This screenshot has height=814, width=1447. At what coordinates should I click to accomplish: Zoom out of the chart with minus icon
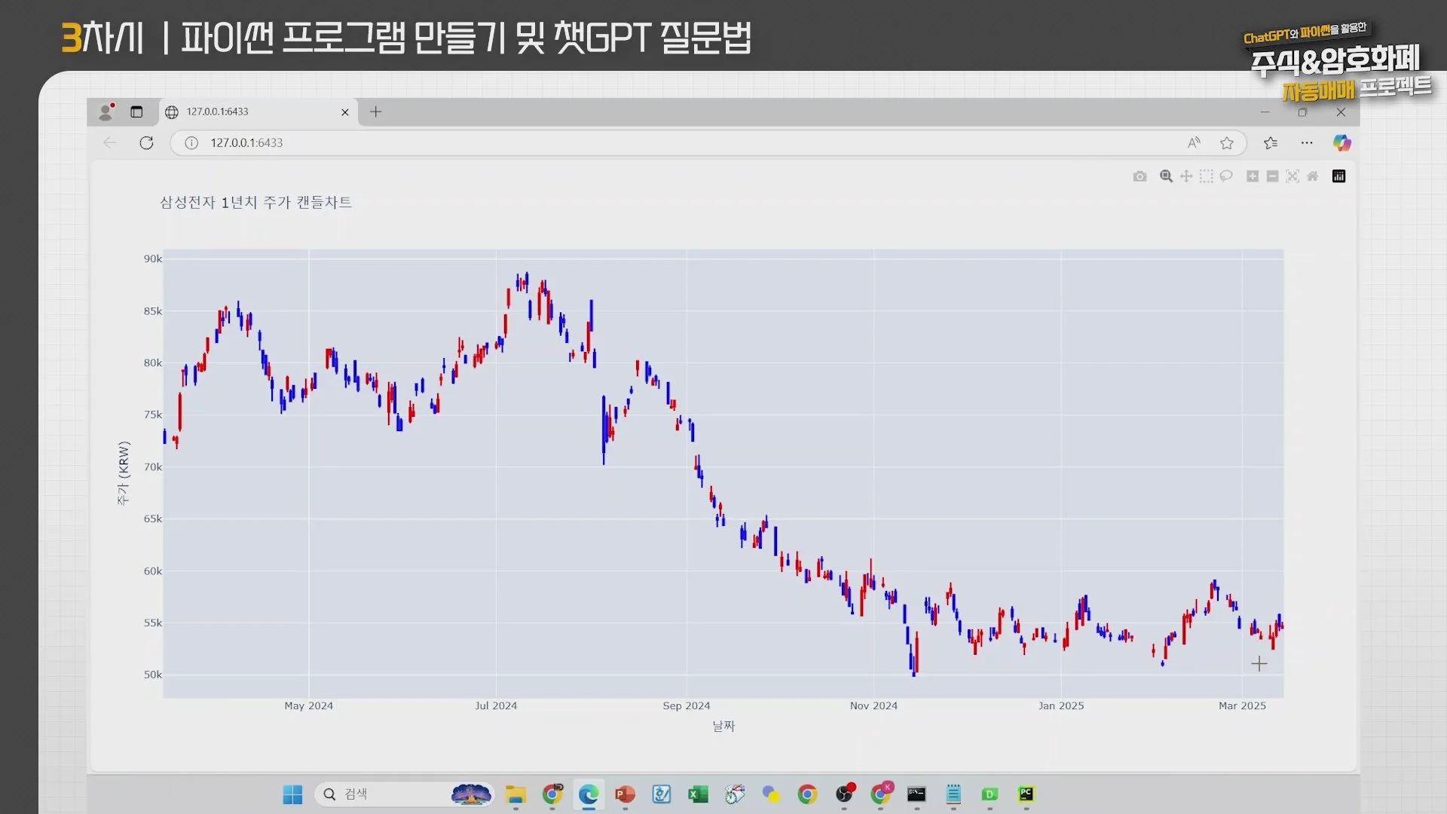click(1272, 176)
